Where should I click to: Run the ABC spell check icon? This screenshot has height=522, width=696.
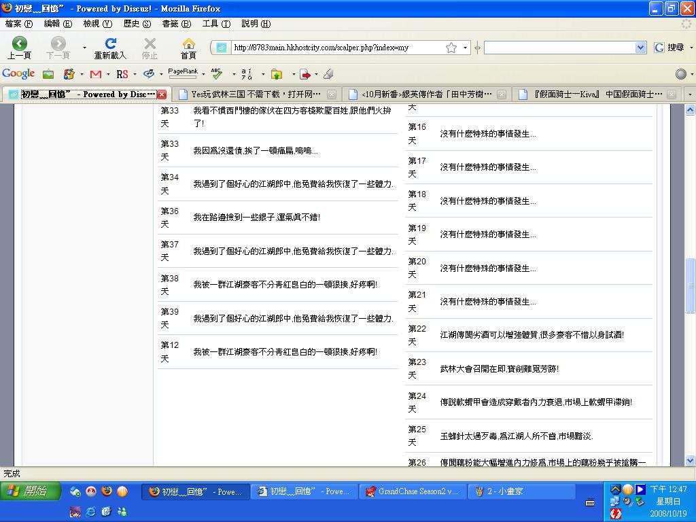(x=217, y=73)
